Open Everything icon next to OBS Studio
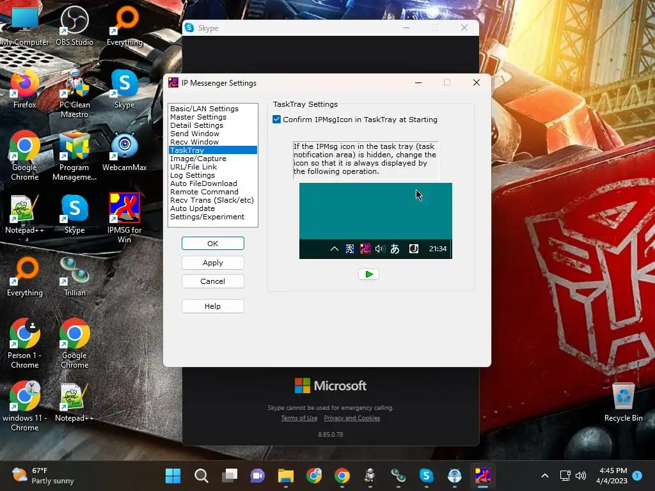The width and height of the screenshot is (655, 491). point(125,26)
